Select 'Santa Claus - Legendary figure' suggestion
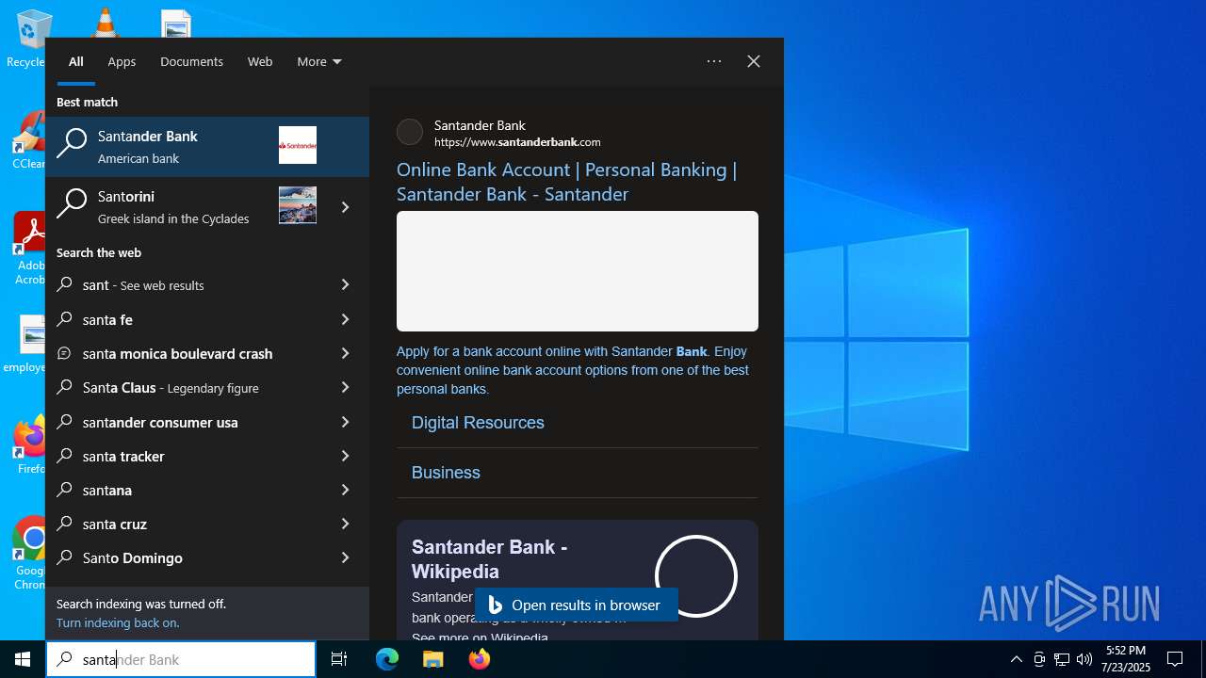 pos(184,387)
